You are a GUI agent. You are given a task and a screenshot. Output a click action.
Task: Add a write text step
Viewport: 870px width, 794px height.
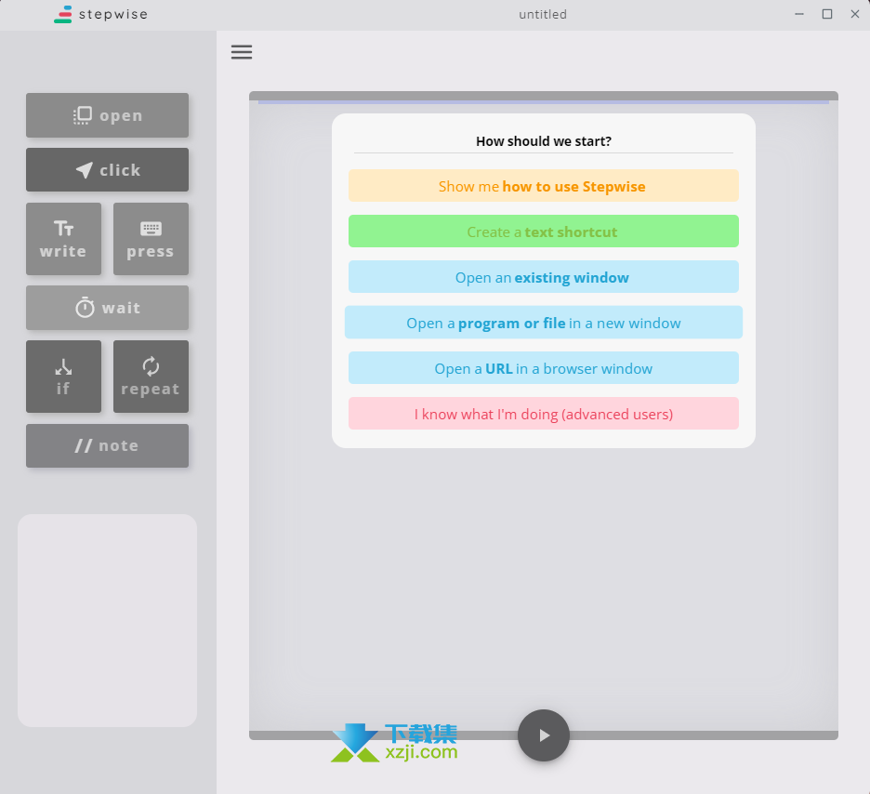[x=63, y=239]
